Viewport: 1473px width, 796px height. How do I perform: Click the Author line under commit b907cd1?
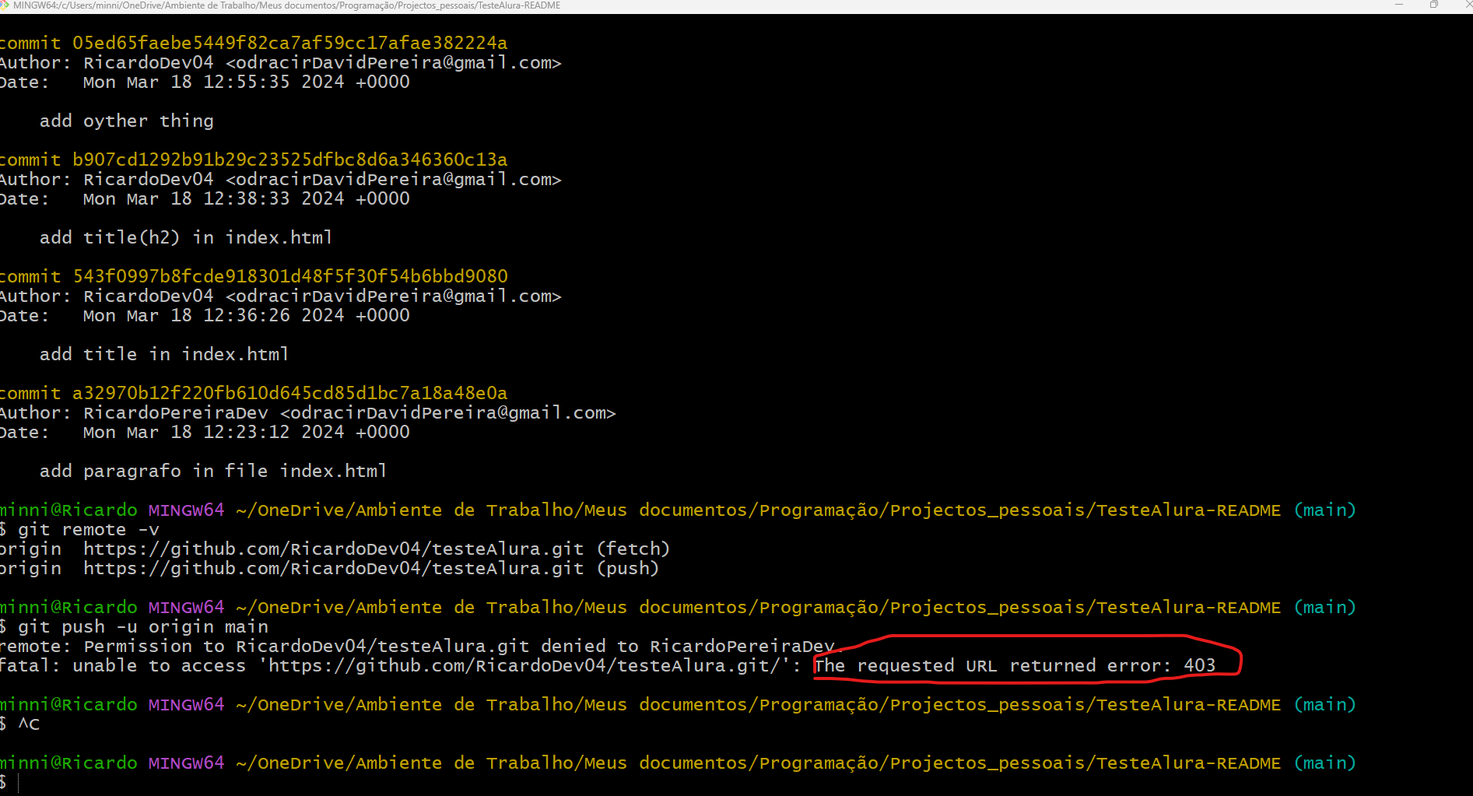280,179
